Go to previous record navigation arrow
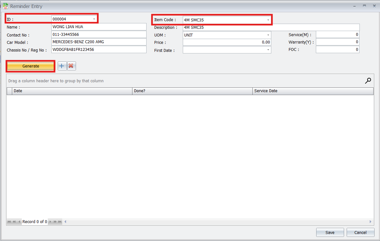 coord(19,221)
